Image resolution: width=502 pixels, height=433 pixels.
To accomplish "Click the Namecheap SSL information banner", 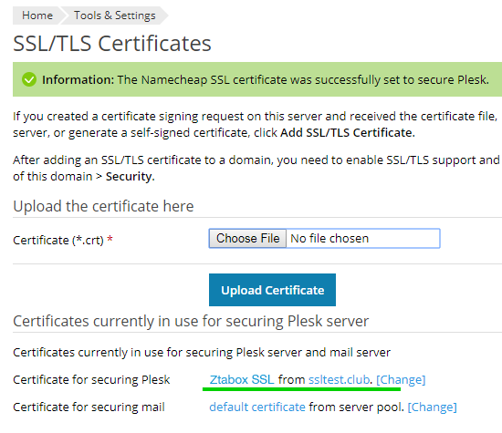I will point(257,79).
